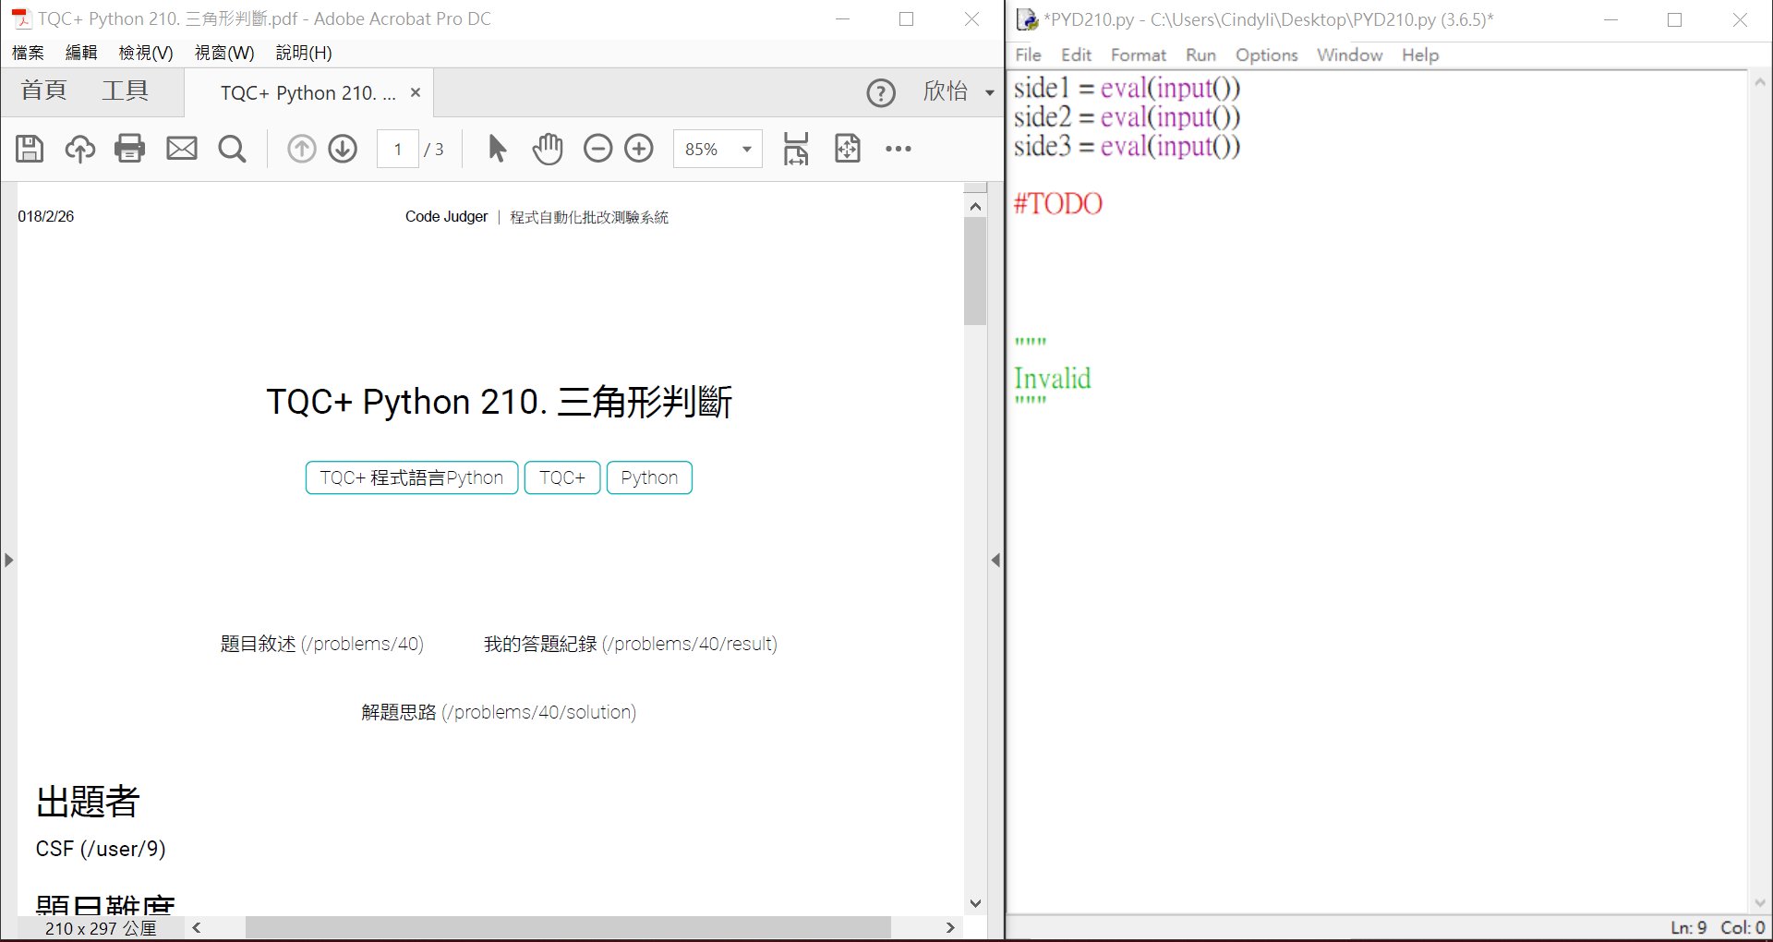Open the Acrobat help question mark
The height and width of the screenshot is (942, 1773).
click(881, 92)
